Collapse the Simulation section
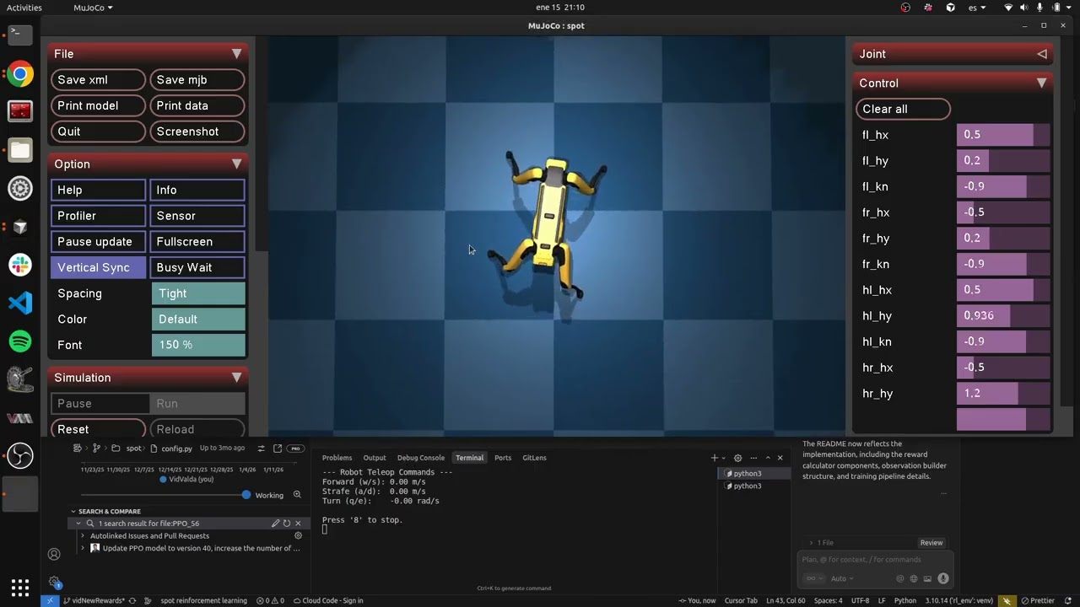Viewport: 1080px width, 607px height. (237, 378)
